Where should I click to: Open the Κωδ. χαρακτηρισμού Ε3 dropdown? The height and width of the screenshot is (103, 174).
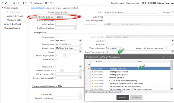point(80,74)
